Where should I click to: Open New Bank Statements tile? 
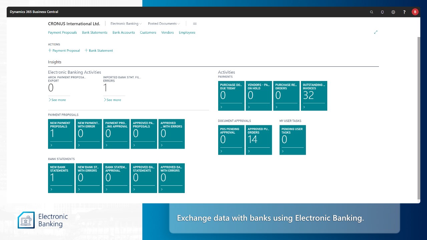[x=61, y=178]
